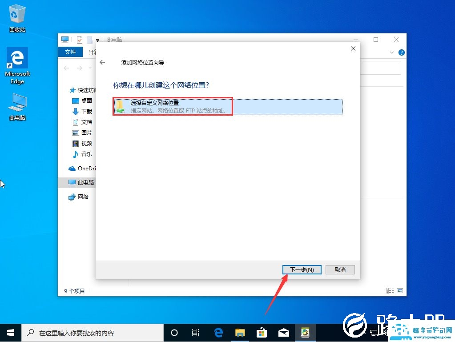Open the 文件 tab in Explorer
This screenshot has width=455, height=342.
[70, 52]
